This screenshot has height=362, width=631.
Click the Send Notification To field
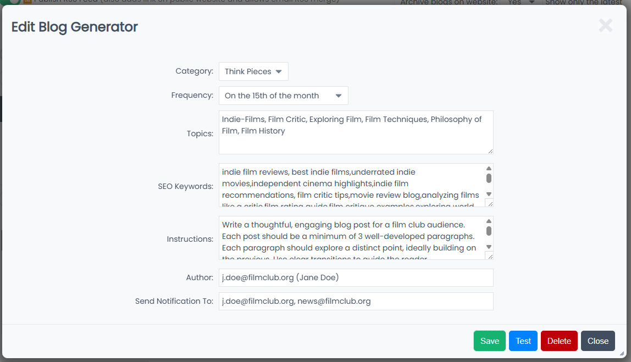[356, 302]
